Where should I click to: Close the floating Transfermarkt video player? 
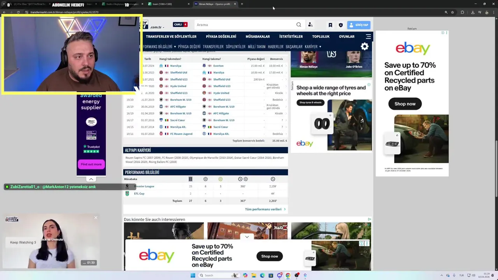point(96,217)
